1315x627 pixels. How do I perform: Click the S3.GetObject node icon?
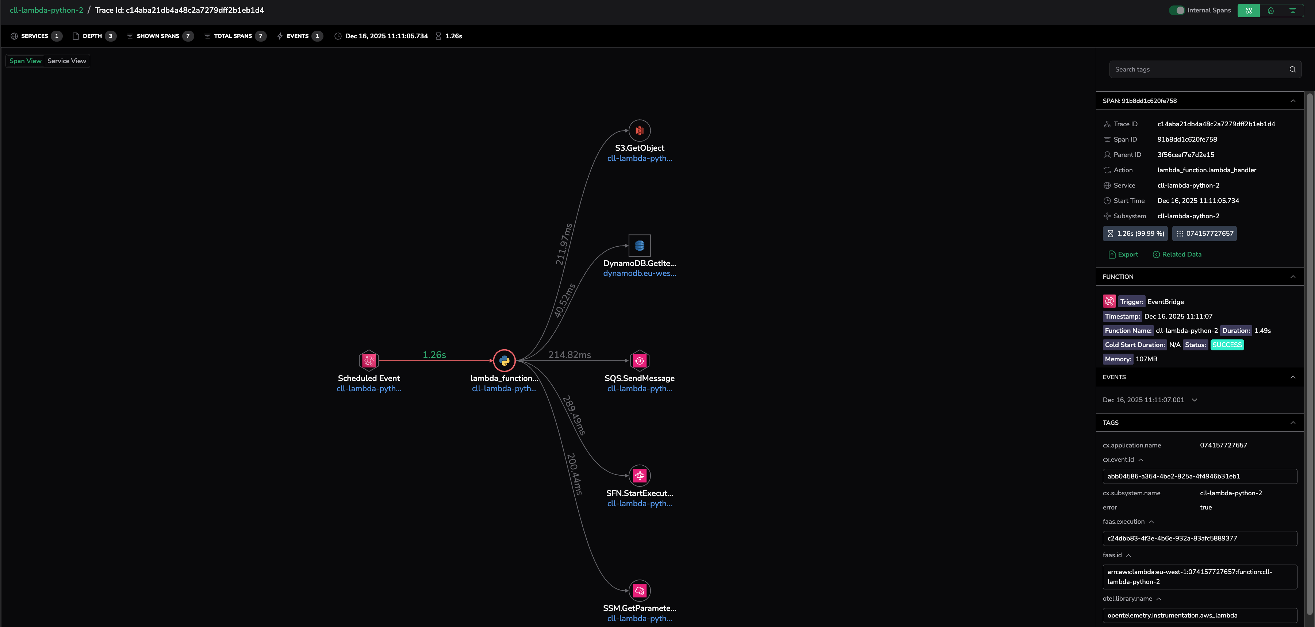(x=639, y=131)
